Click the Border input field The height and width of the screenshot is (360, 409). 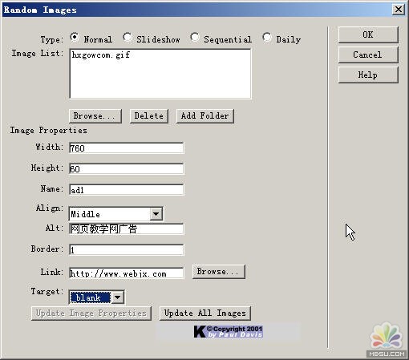(x=127, y=250)
